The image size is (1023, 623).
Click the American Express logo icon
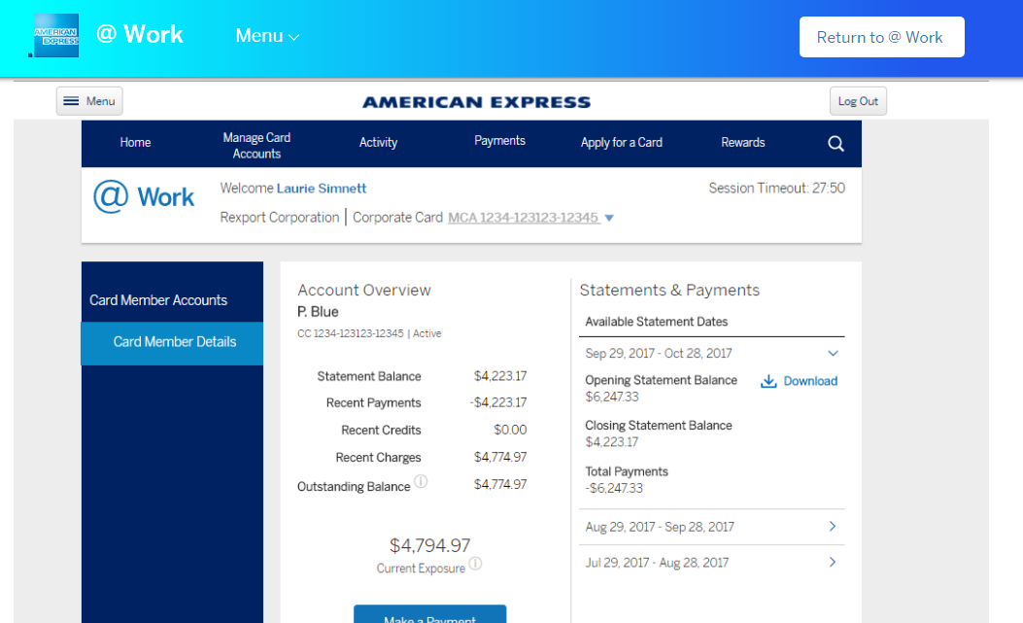[x=55, y=35]
